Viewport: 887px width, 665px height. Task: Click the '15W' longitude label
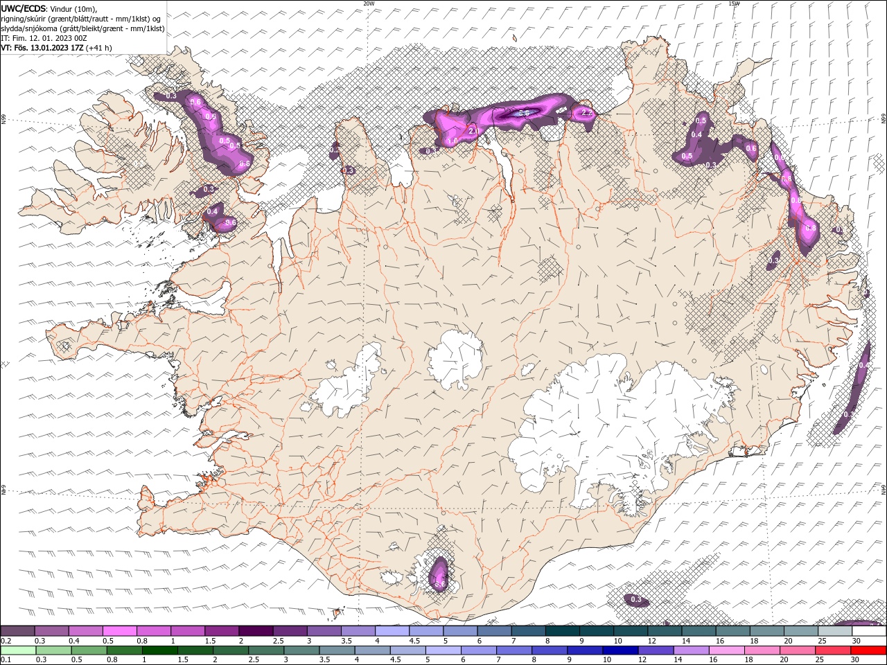734,3
